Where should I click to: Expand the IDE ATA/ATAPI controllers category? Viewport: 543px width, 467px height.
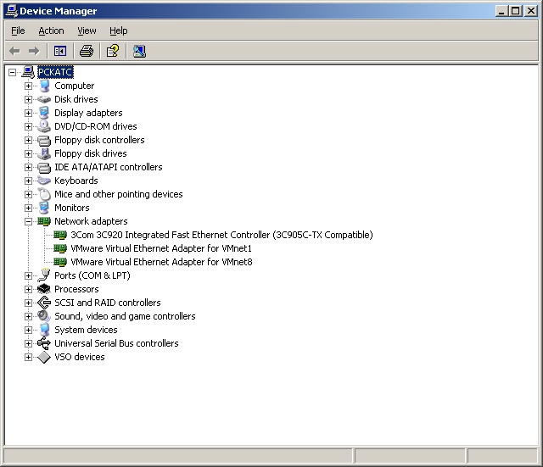[x=28, y=167]
